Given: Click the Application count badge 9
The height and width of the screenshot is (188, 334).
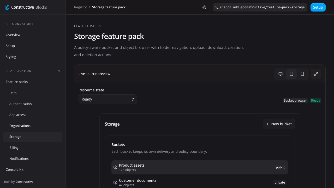Looking at the screenshot, I should [59, 71].
